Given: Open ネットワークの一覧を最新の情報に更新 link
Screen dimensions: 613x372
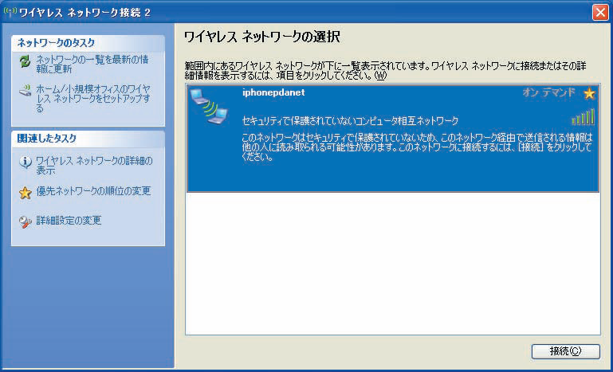Looking at the screenshot, I should coord(92,65).
